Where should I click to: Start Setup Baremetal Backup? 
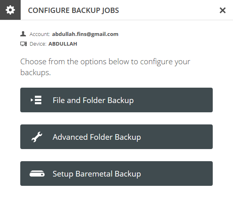pyautogui.click(x=116, y=173)
